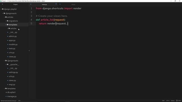Expand the migrations folder arrow

(6, 21)
